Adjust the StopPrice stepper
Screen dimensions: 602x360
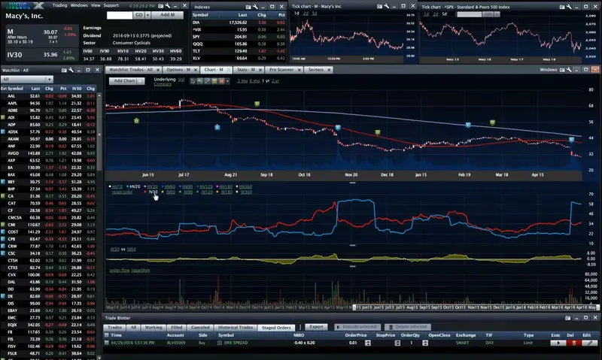pos(397,343)
